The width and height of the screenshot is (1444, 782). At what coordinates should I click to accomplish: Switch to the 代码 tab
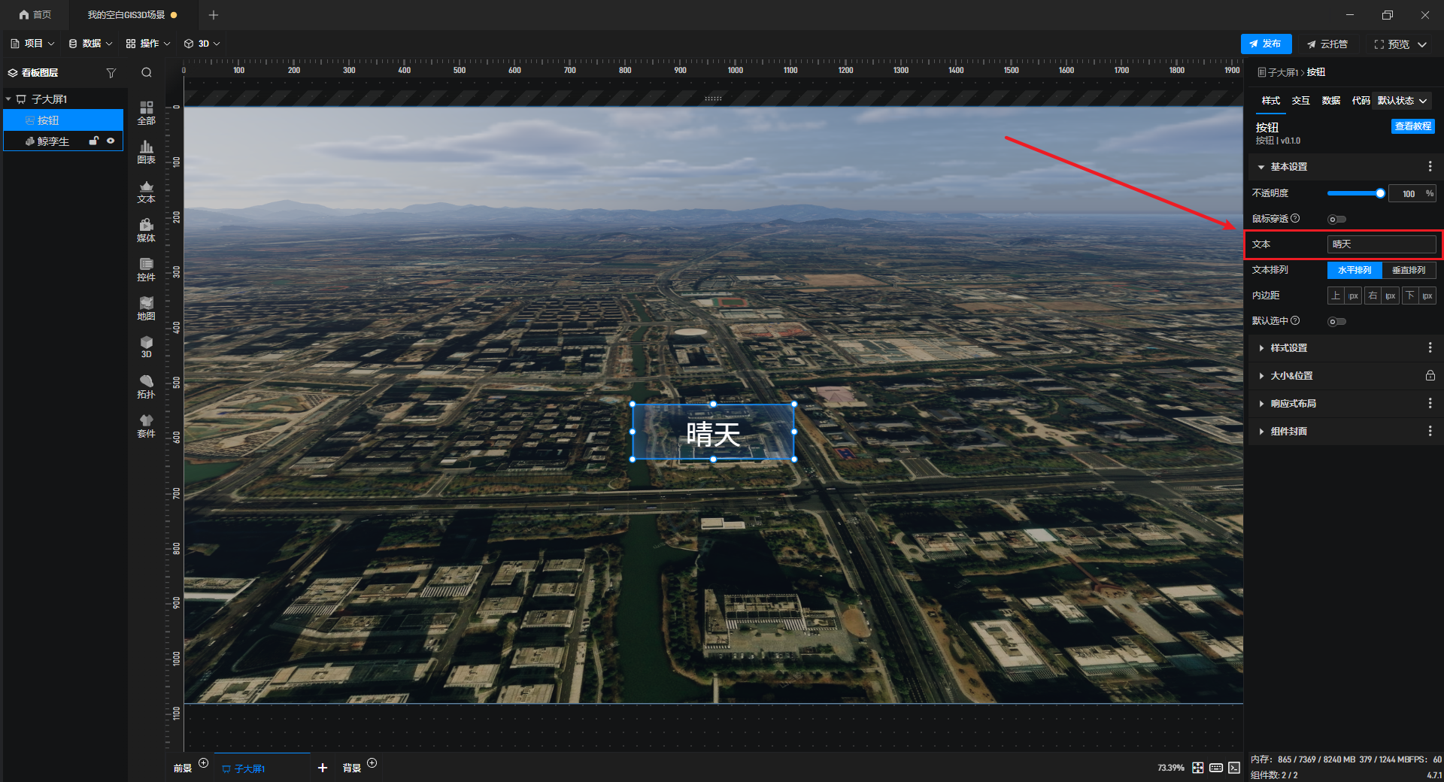(x=1361, y=101)
